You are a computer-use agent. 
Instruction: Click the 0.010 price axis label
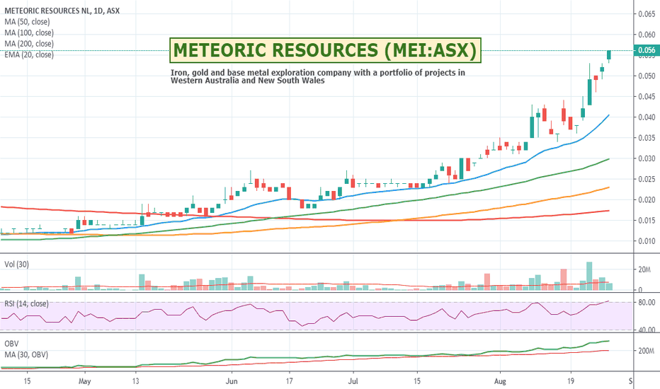pyautogui.click(x=647, y=240)
